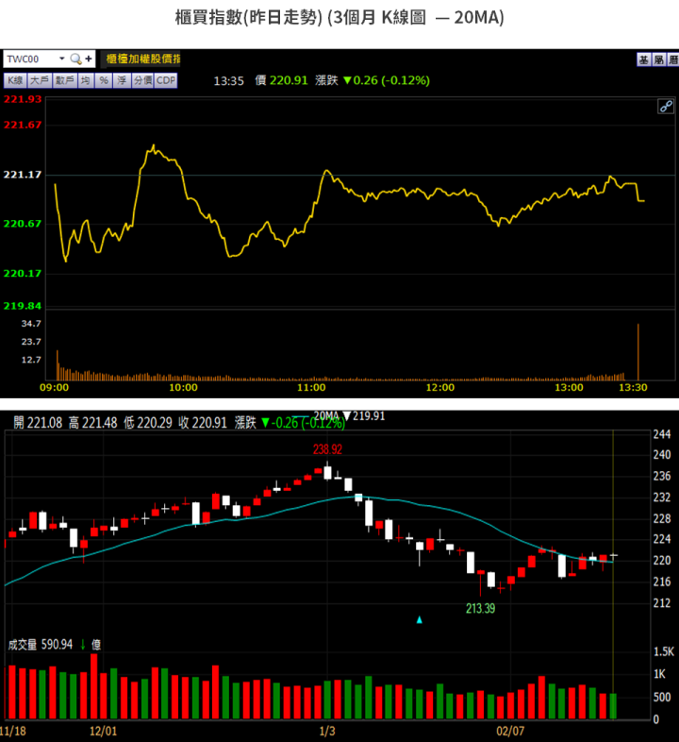
Task: Click the partially visible 曆 button
Action: (x=673, y=59)
